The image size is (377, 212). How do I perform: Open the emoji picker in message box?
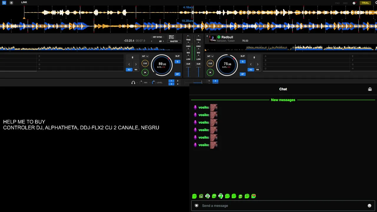click(369, 206)
